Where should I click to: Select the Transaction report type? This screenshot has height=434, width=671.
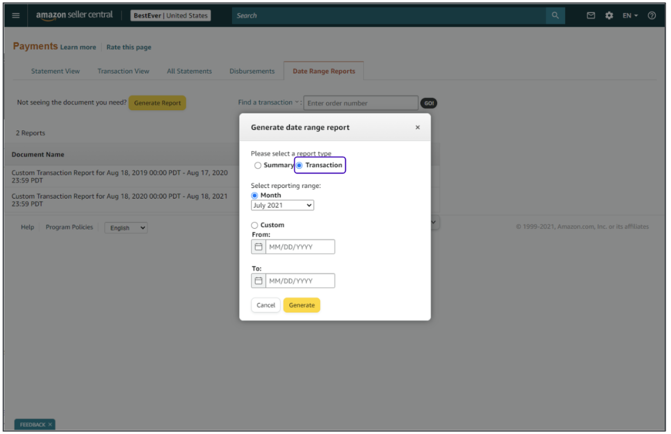pos(300,165)
